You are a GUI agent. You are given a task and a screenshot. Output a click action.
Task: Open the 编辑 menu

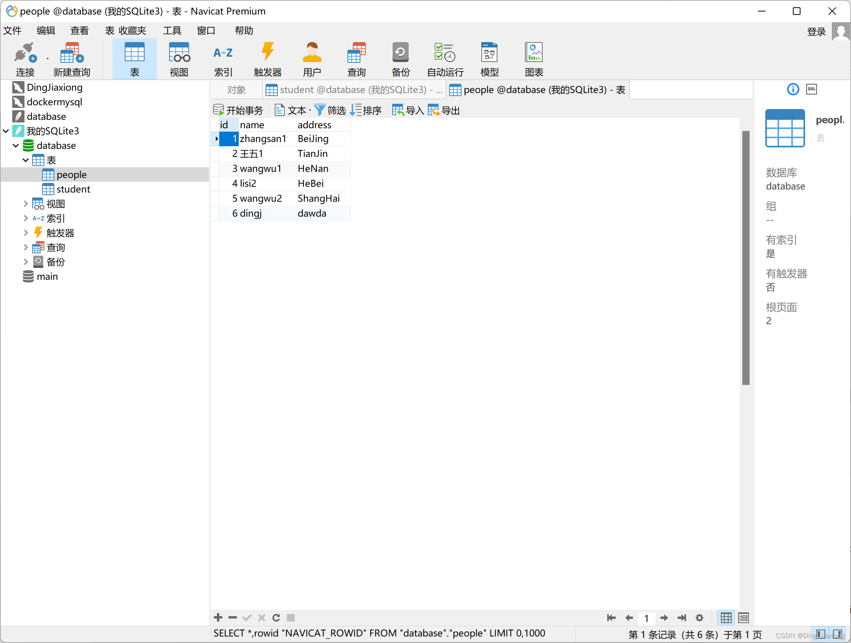46,30
